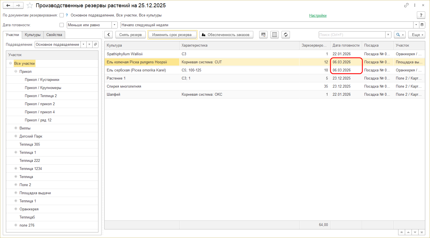Expand the Теплица 1234 tree node
The image size is (430, 238).
(16, 169)
